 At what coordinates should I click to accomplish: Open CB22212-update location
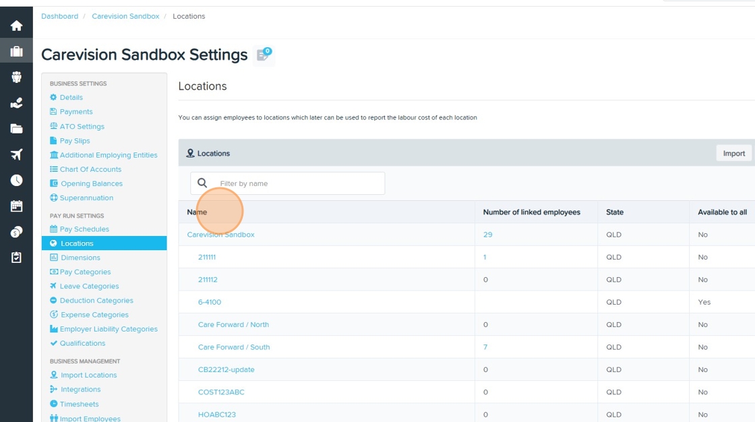pyautogui.click(x=227, y=369)
